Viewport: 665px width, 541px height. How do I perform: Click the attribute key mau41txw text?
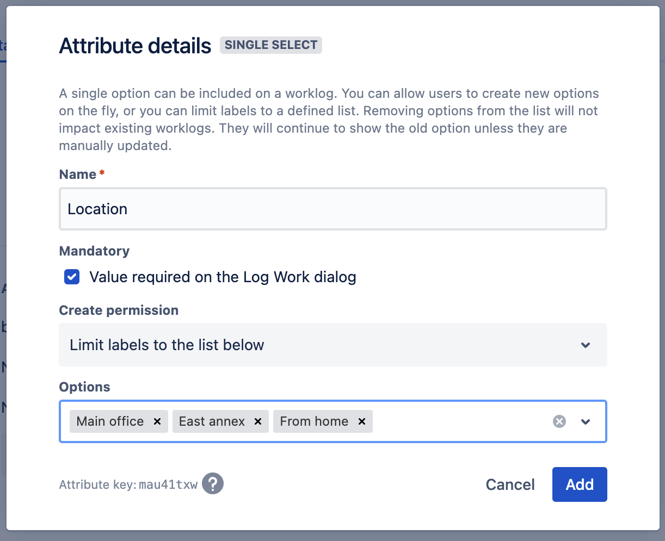click(168, 485)
